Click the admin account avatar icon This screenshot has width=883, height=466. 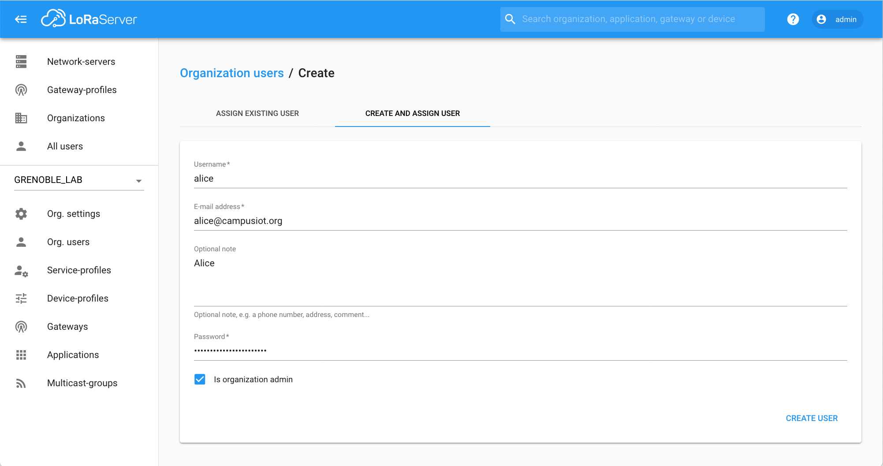pos(821,19)
